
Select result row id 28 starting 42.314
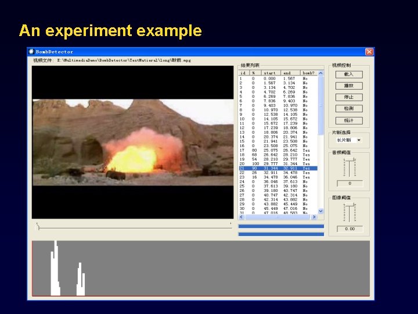[x=278, y=199]
